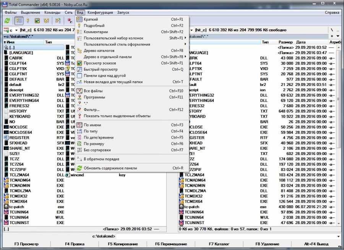Click the magnifier icon beside Быстрый просмотр
344x250 pixels.
tap(80, 69)
